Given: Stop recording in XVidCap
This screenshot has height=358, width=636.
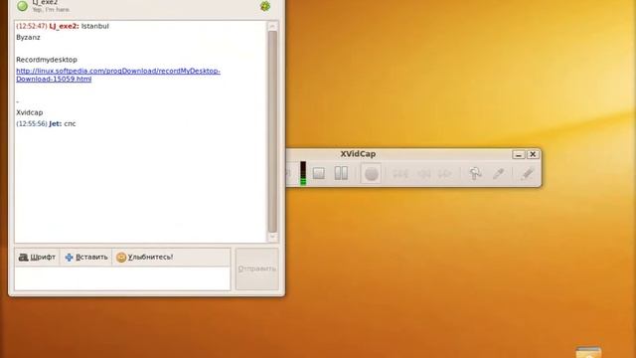Looking at the screenshot, I should coord(319,174).
